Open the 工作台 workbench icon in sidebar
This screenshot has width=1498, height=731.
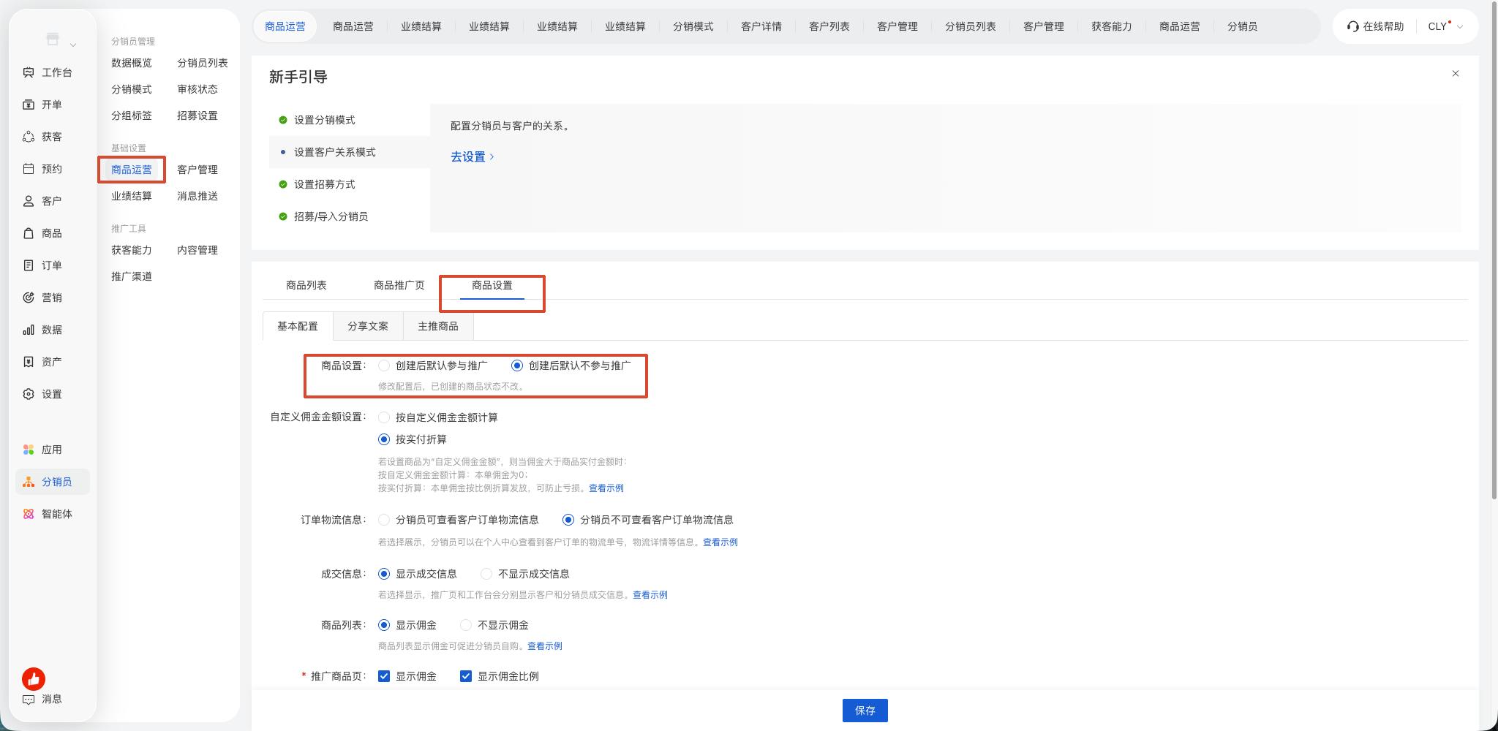pyautogui.click(x=29, y=72)
